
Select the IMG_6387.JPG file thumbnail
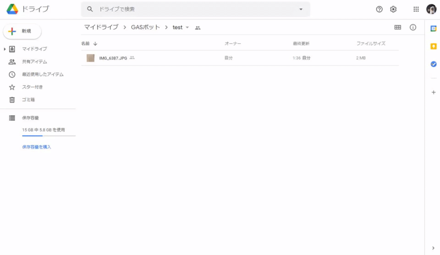(90, 58)
